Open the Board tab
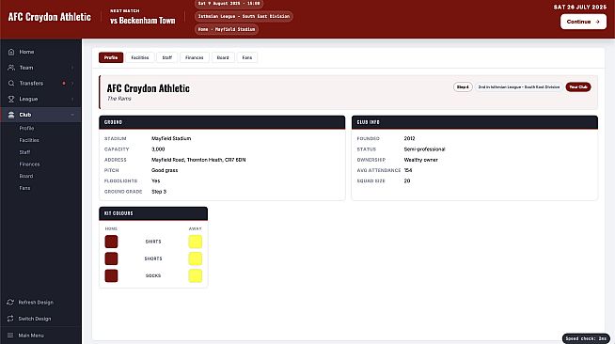The width and height of the screenshot is (615, 344). pos(223,57)
